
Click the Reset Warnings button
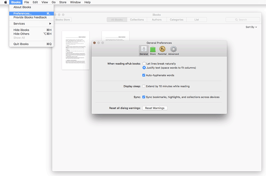[155, 108]
